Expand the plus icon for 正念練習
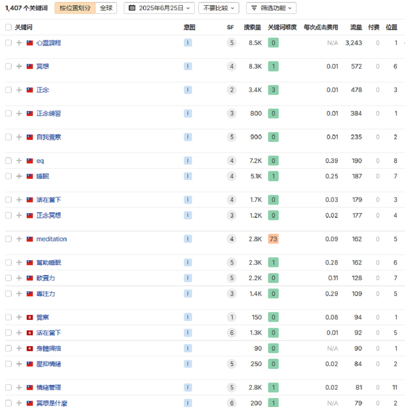The image size is (405, 407). pyautogui.click(x=19, y=114)
